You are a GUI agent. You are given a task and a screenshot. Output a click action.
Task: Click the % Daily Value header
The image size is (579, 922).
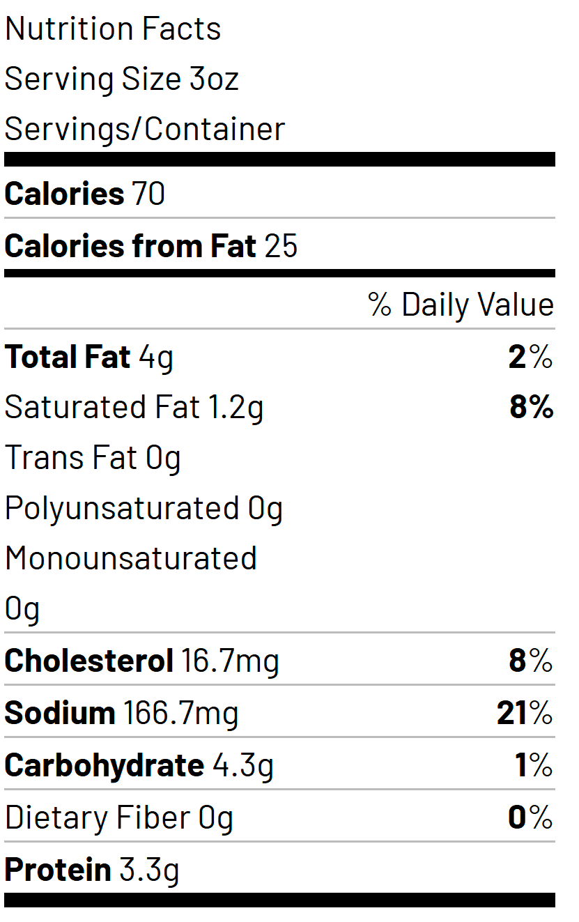tap(461, 305)
